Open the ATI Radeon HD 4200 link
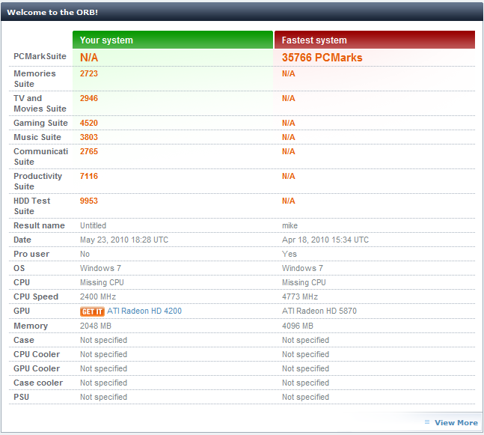This screenshot has width=484, height=435. click(x=144, y=311)
